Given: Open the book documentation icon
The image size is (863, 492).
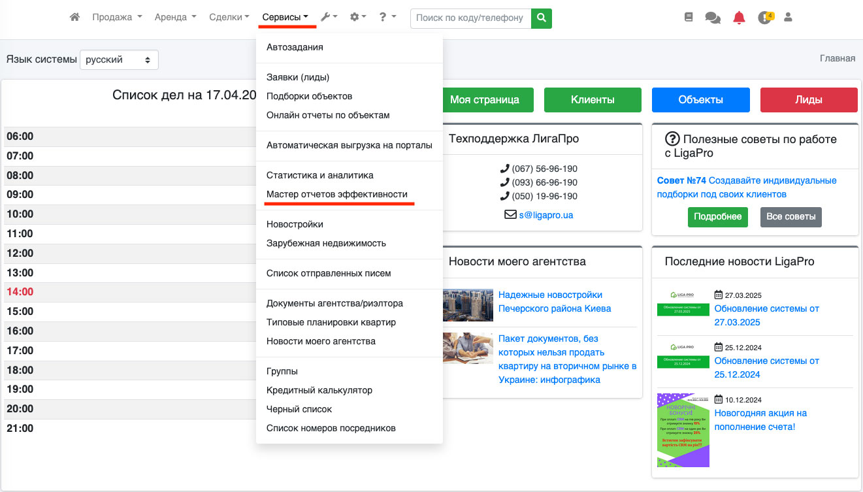Looking at the screenshot, I should (689, 18).
